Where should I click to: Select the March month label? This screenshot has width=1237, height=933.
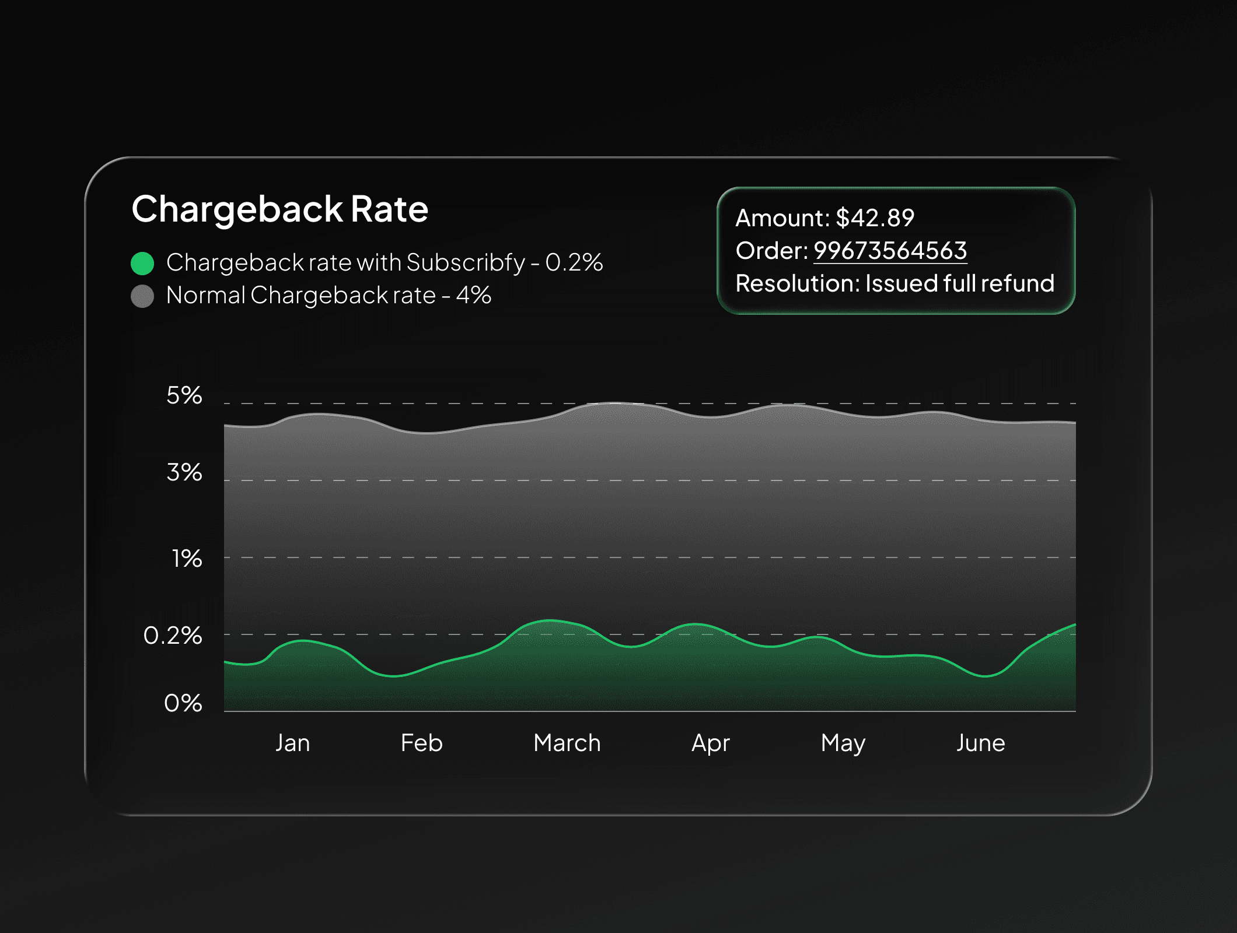point(567,743)
